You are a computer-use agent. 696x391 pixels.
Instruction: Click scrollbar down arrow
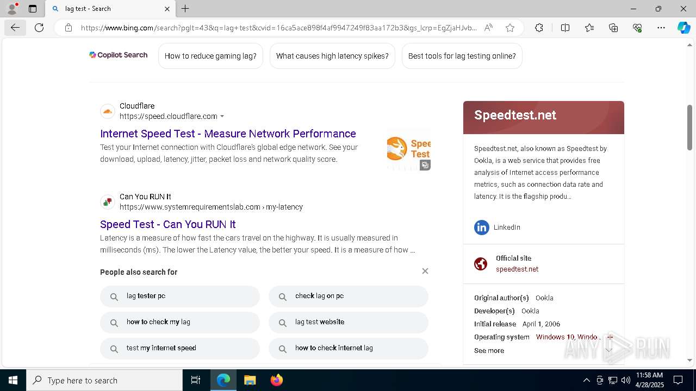(x=690, y=360)
